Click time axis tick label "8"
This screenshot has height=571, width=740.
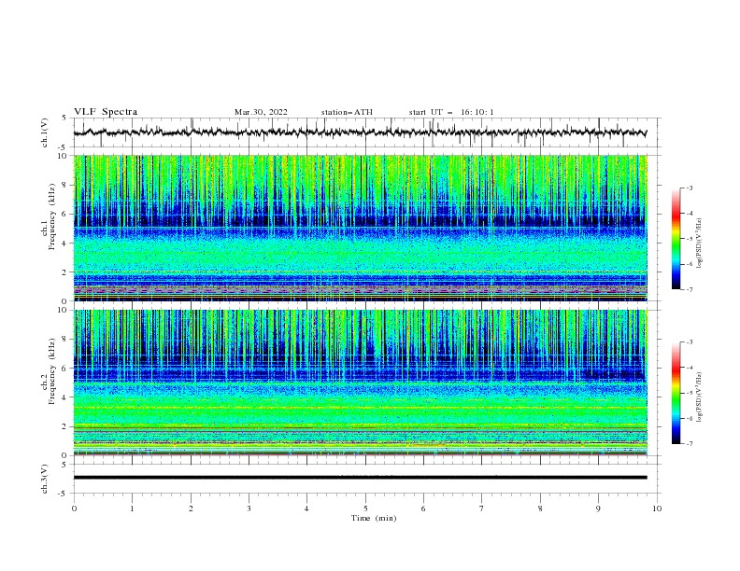tap(540, 508)
